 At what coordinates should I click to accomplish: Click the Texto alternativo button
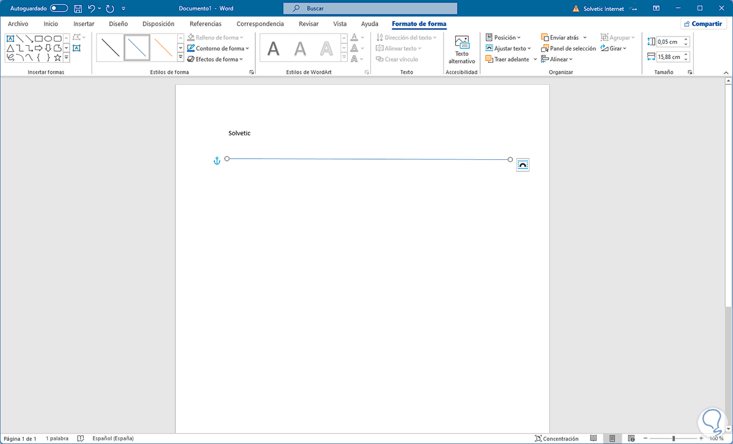coord(462,49)
